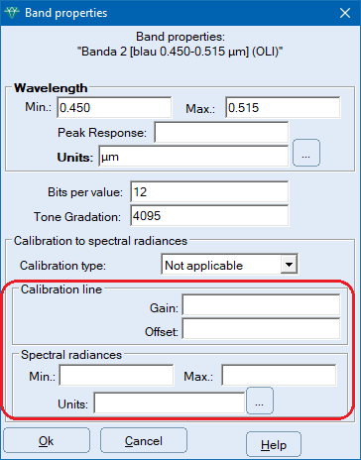Screen dimensions: 361x460
Task: Focus the Offset input field
Action: tap(261, 328)
